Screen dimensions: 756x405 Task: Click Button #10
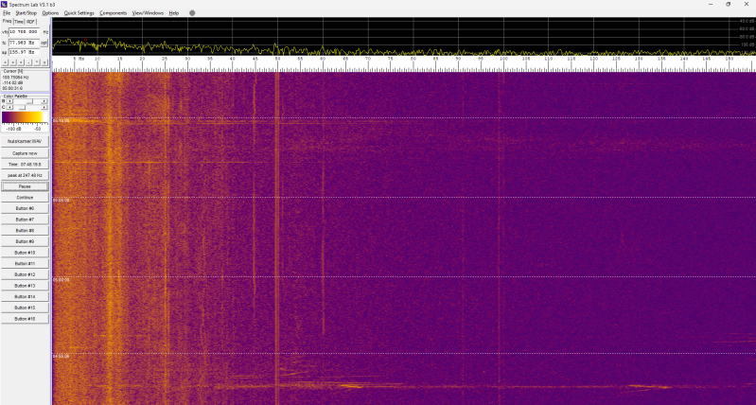(x=25, y=253)
